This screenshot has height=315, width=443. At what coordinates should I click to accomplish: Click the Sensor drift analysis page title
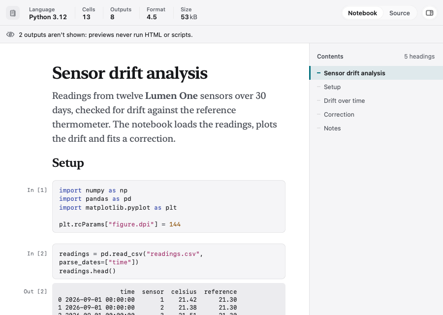click(129, 73)
